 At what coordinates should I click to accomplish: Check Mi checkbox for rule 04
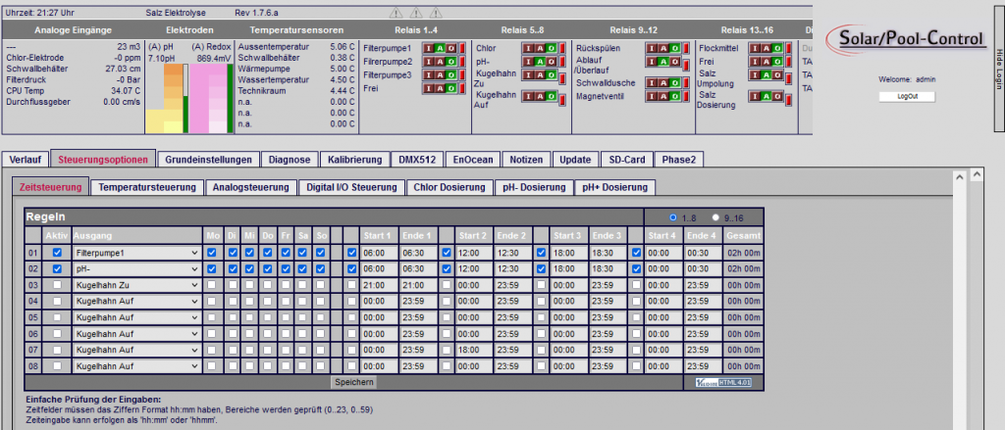[249, 301]
